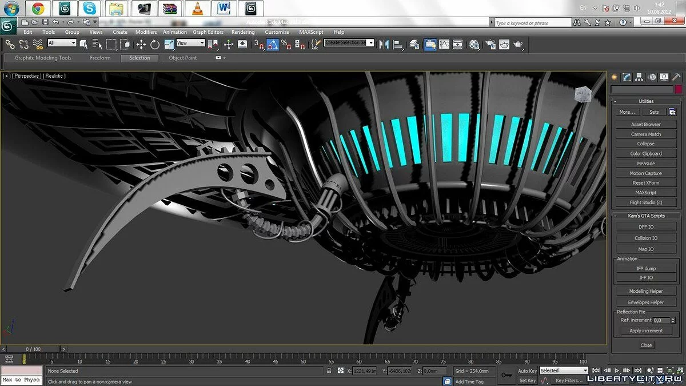Open the Modifiers menu
This screenshot has height=386, width=686.
pos(146,32)
